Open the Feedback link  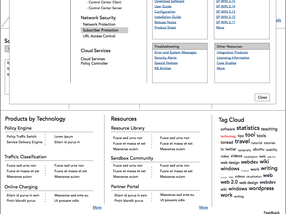pos(271,212)
